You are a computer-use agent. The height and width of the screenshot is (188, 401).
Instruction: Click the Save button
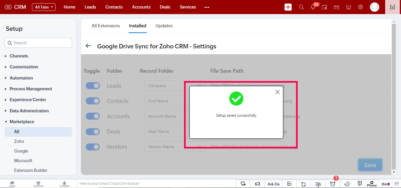(x=370, y=165)
